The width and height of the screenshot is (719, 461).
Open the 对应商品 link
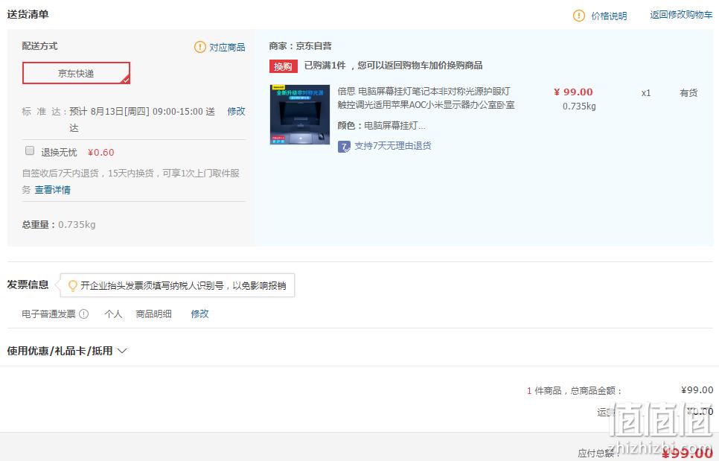pyautogui.click(x=228, y=47)
